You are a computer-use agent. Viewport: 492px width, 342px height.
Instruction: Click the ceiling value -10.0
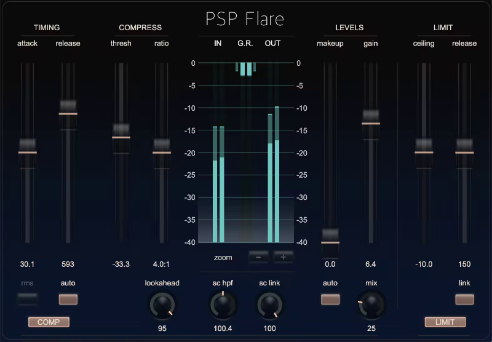424,264
